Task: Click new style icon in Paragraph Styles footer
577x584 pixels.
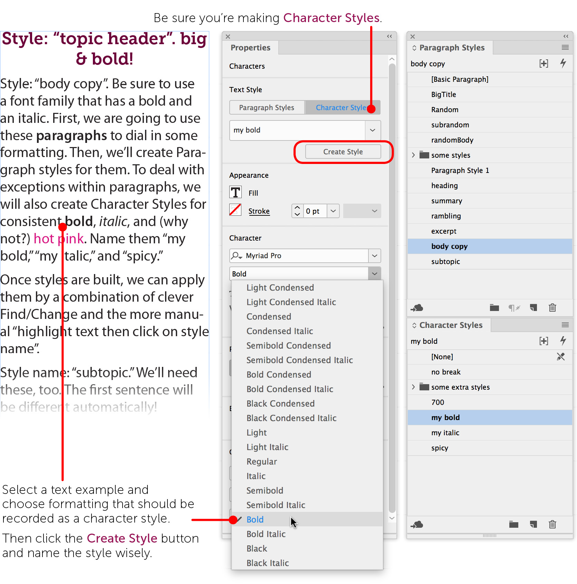Action: coord(533,308)
